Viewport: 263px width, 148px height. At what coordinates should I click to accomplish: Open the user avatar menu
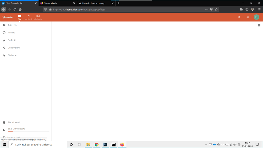coord(256,17)
